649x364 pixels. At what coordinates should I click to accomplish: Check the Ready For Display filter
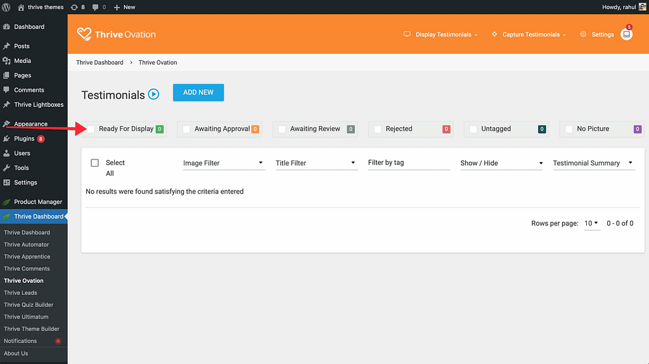pos(91,129)
